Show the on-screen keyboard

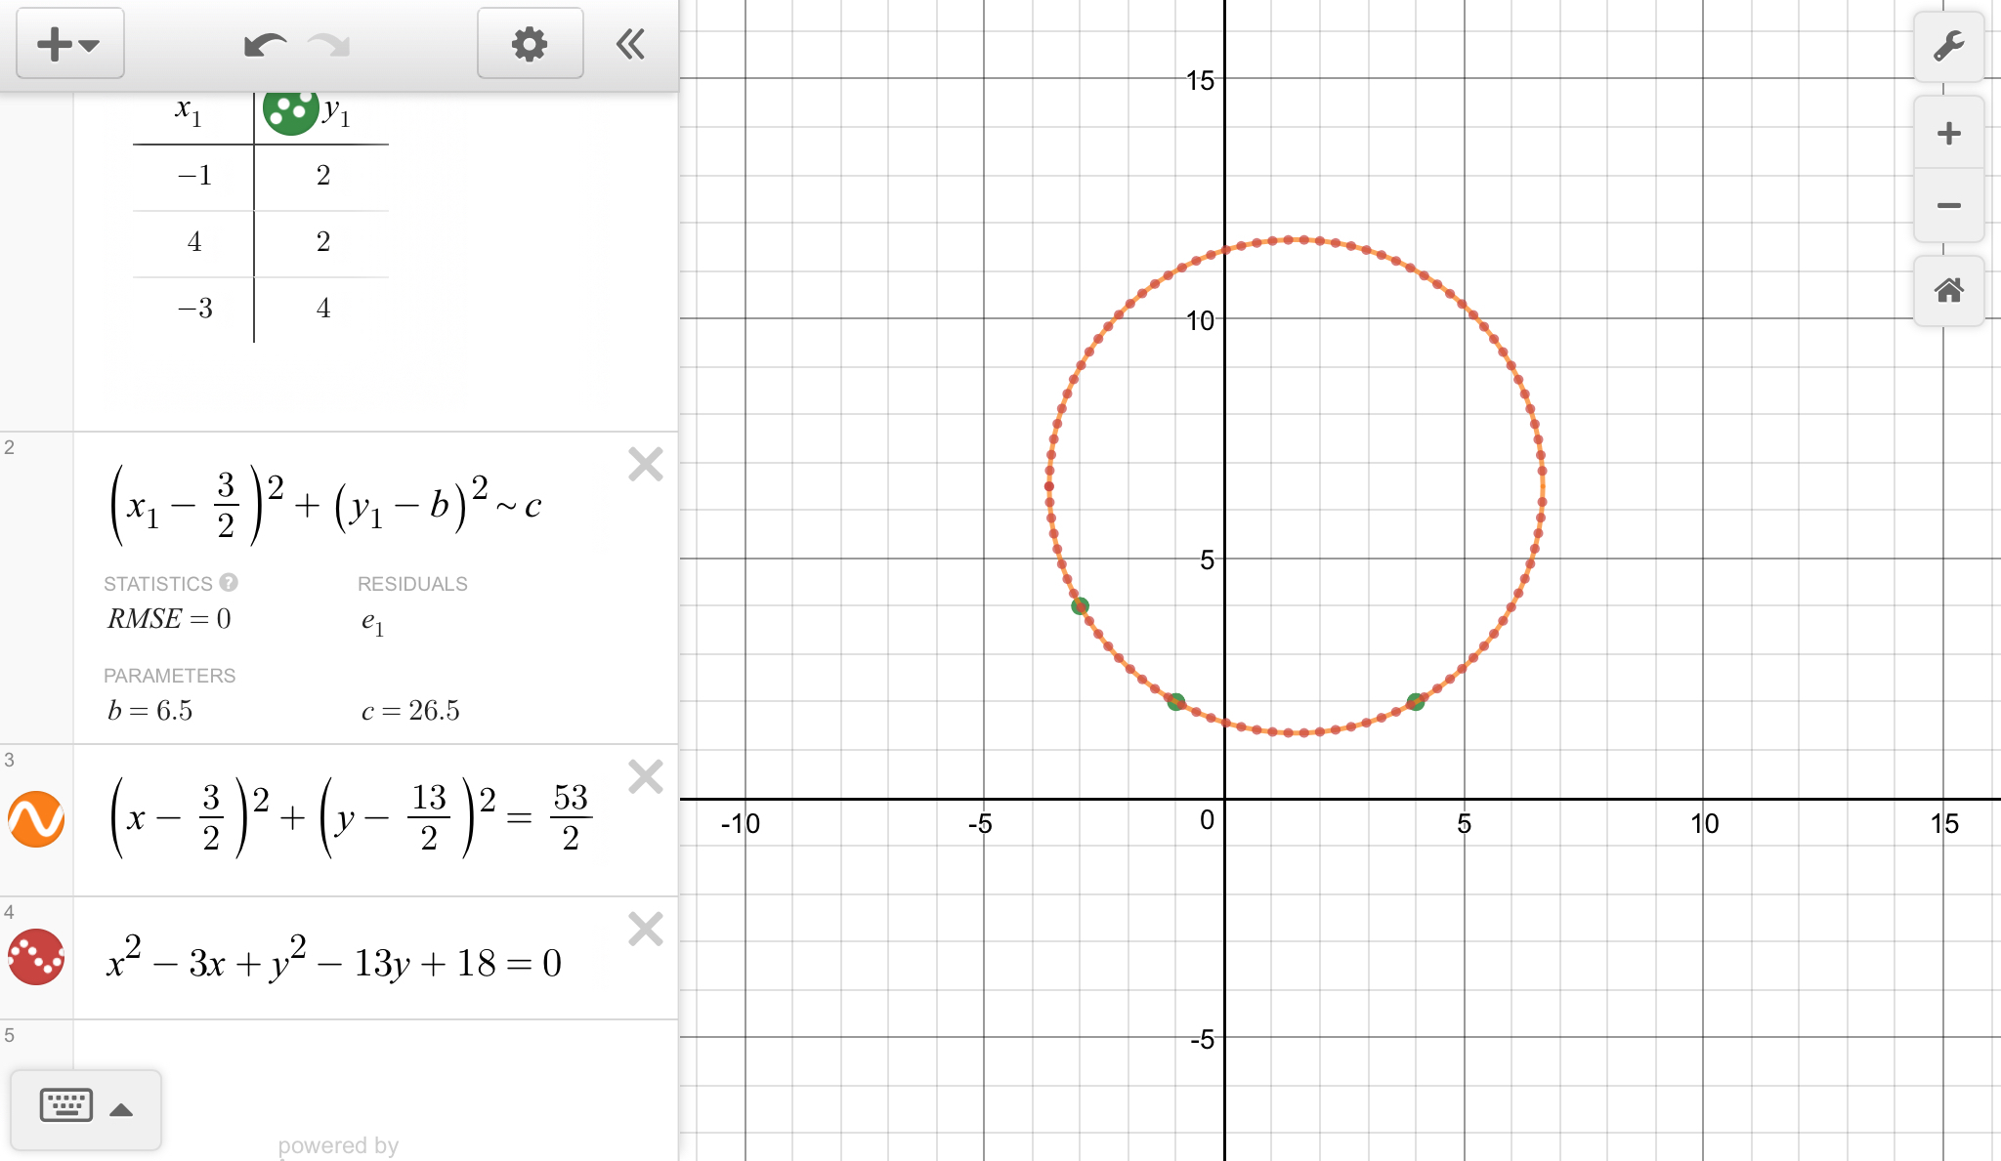[x=66, y=1106]
